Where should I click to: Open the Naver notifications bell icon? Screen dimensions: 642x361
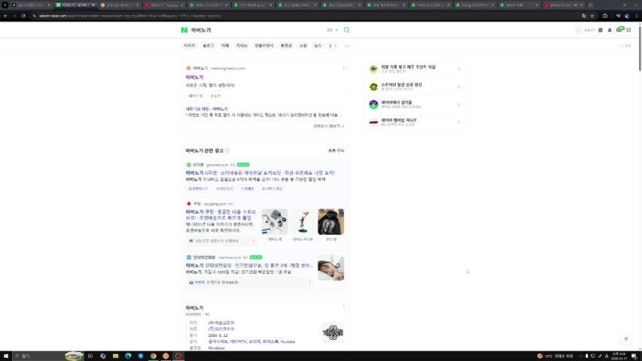[x=610, y=30]
